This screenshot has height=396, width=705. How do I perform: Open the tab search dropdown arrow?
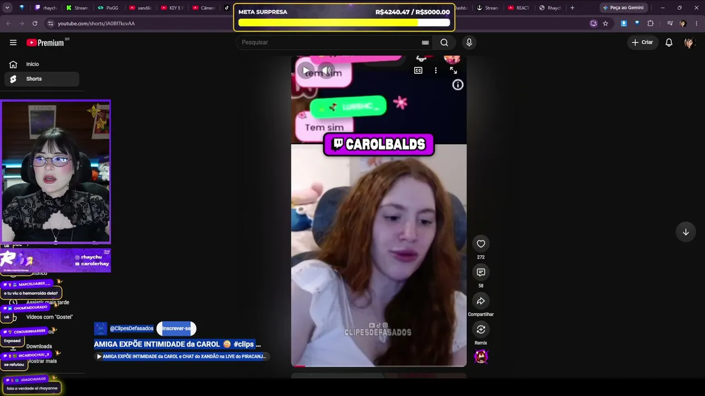click(8, 8)
